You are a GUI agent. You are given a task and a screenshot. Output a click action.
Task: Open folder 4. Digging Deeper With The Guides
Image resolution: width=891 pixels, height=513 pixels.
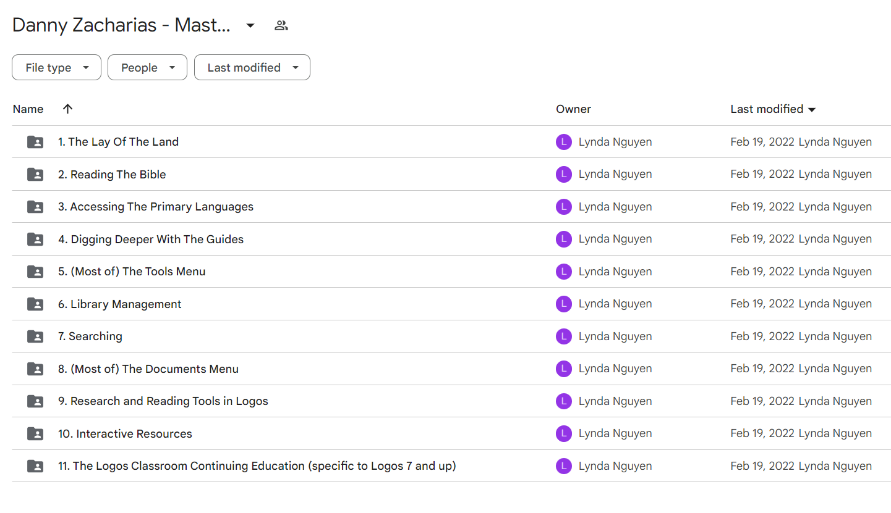pos(151,240)
